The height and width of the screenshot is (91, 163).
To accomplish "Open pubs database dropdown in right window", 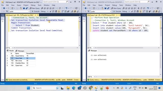I will (111, 11).
